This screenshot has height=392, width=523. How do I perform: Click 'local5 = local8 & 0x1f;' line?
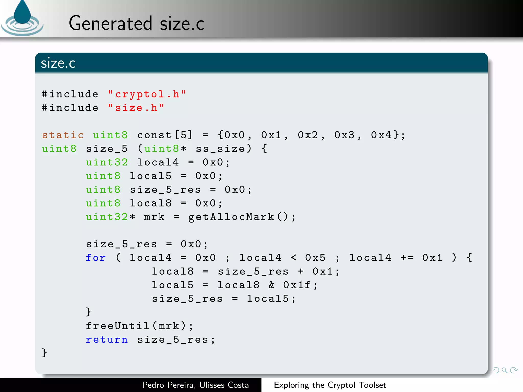(235, 285)
